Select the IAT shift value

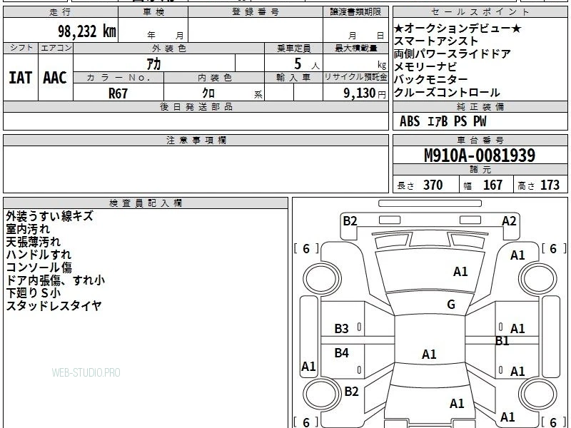tap(21, 78)
